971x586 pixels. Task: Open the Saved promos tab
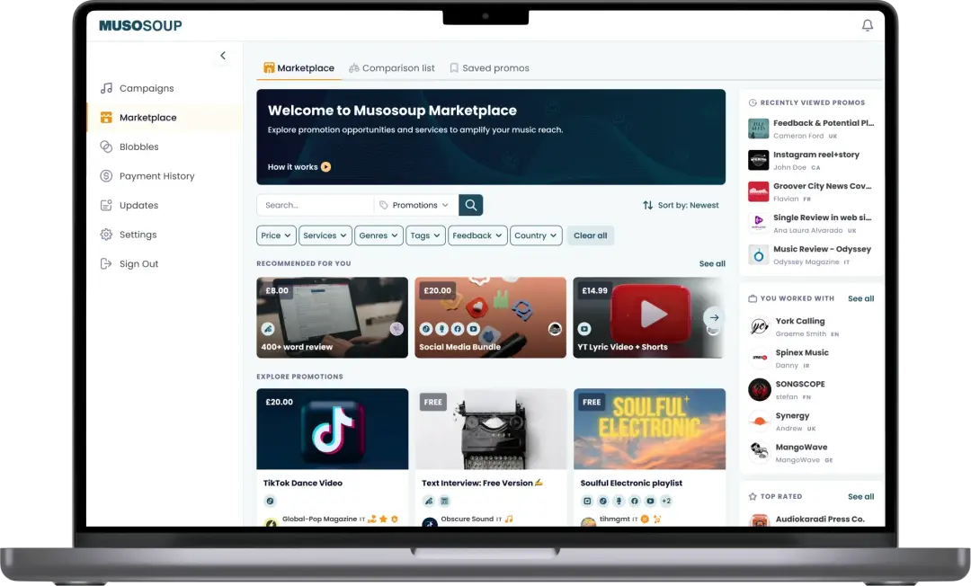tap(489, 68)
